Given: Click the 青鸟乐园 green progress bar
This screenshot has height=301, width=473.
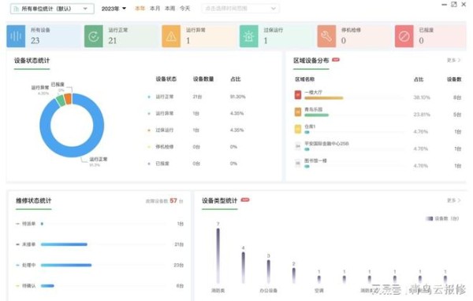Looking at the screenshot, I should point(316,116).
